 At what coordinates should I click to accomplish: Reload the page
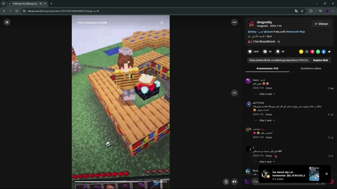(x=17, y=11)
